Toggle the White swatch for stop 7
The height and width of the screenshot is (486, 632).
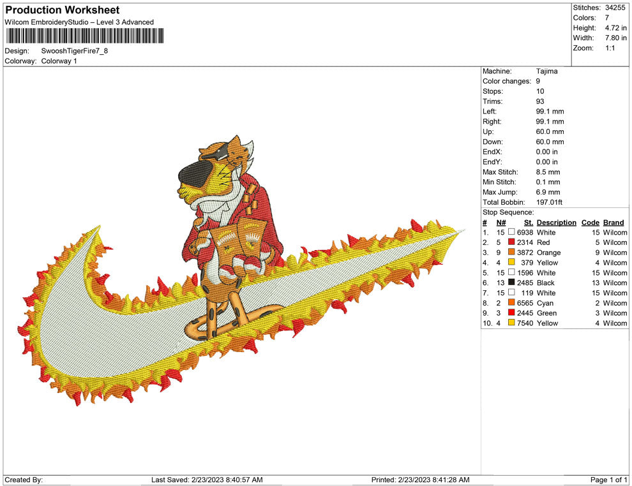[x=510, y=293]
